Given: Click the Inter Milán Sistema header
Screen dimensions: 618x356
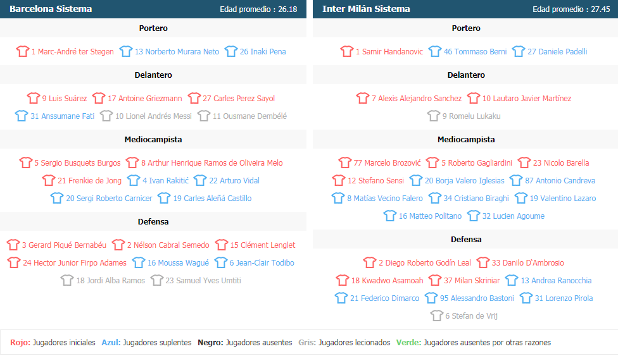Looking at the screenshot, I should (366, 9).
